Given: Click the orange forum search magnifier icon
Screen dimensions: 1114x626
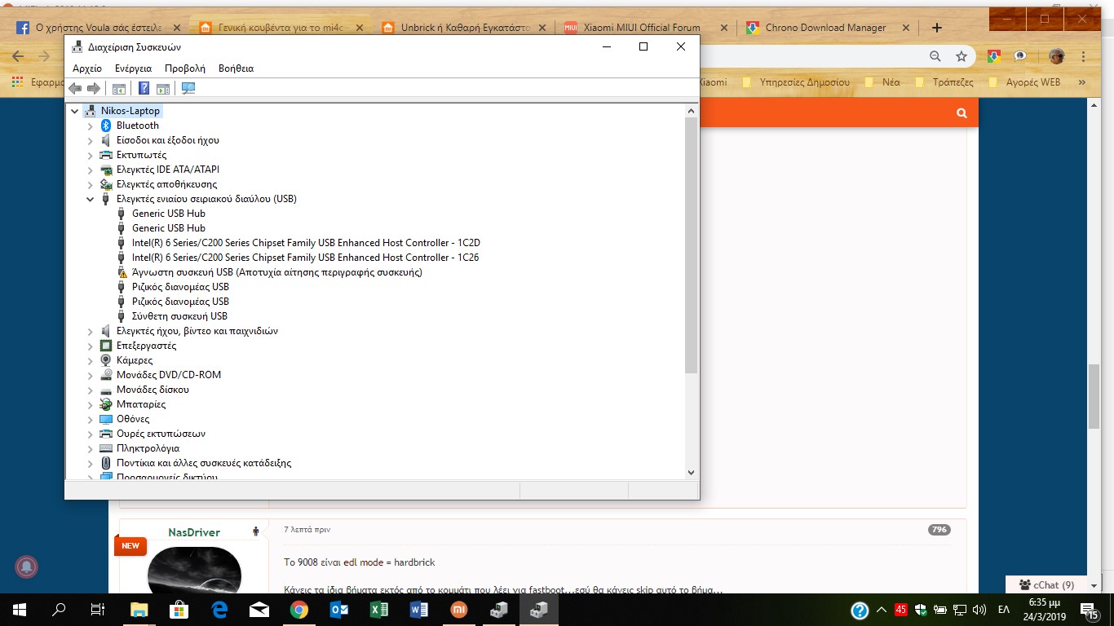Looking at the screenshot, I should pyautogui.click(x=962, y=113).
